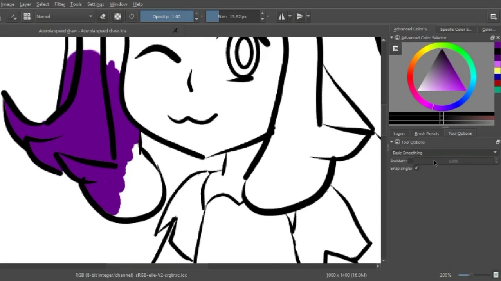
Task: Toggle eraser mode icon in toolbar
Action: 103,16
